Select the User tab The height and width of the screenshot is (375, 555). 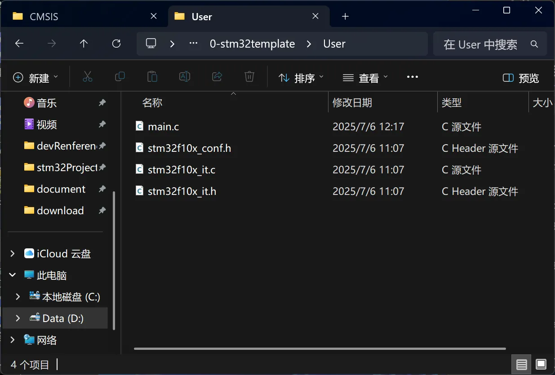(x=249, y=17)
